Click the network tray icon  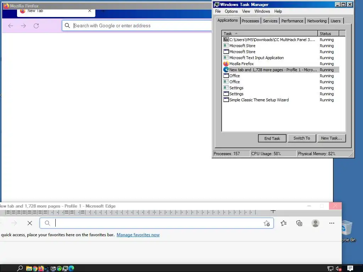pyautogui.click(x=330, y=268)
